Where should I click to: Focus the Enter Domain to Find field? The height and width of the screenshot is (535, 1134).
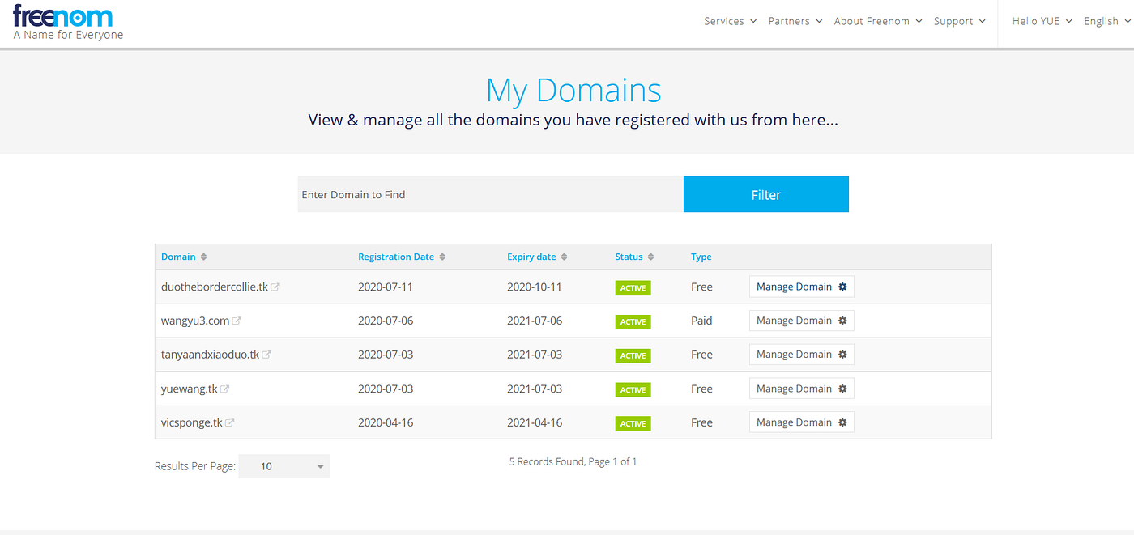(x=490, y=194)
